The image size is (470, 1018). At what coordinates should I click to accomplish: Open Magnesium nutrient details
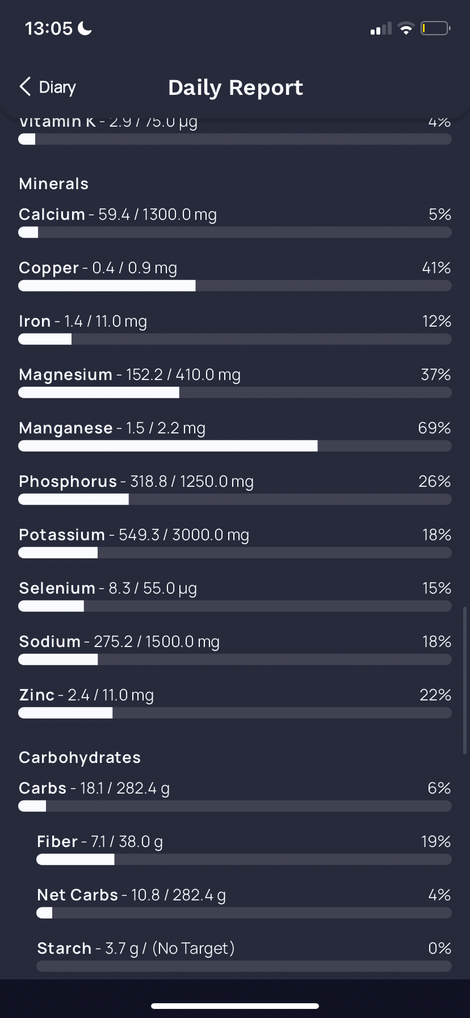coord(235,383)
